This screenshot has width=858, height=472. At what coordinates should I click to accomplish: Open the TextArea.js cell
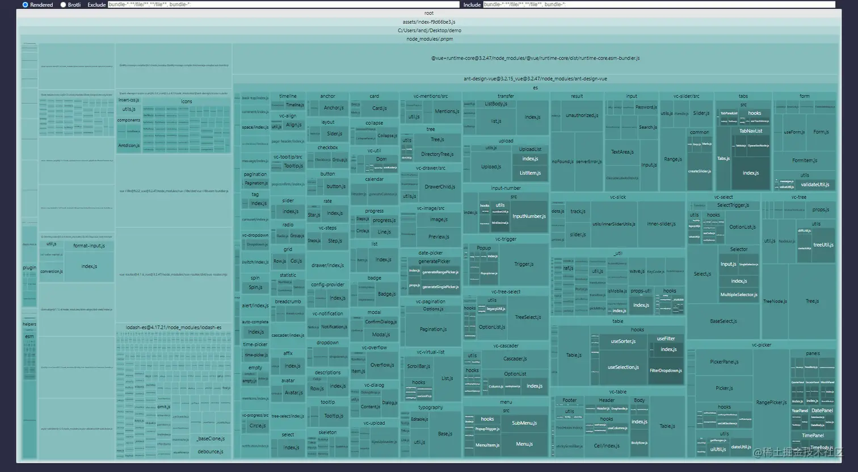(x=622, y=152)
